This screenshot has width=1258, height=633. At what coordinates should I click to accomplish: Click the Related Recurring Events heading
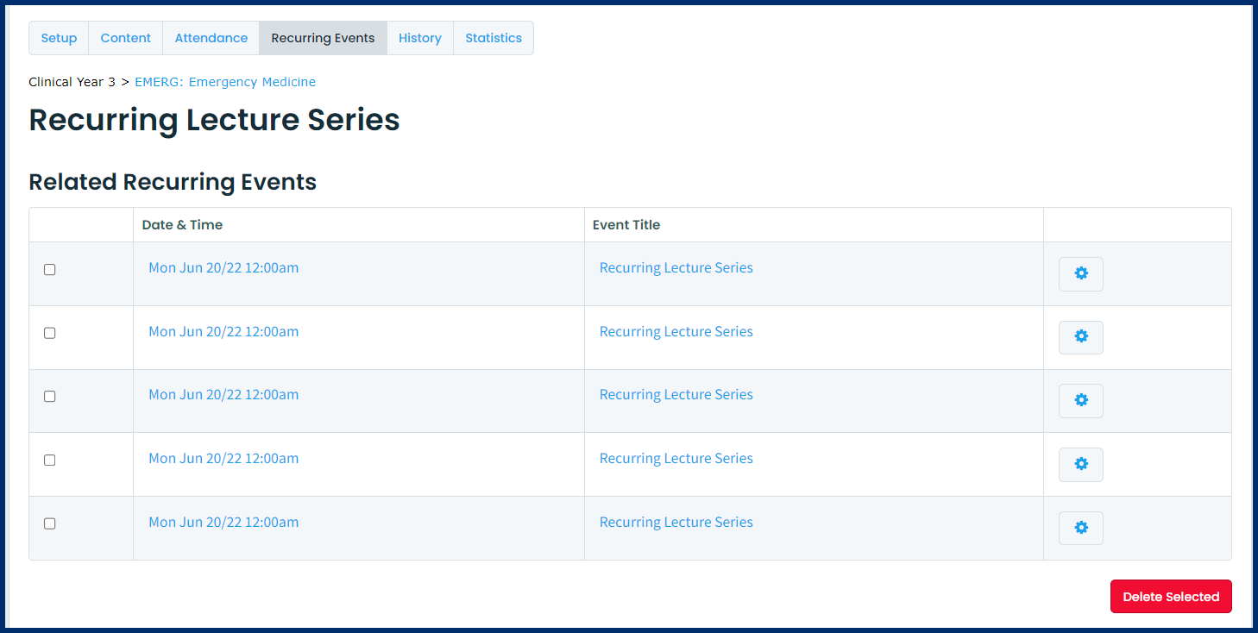point(173,182)
